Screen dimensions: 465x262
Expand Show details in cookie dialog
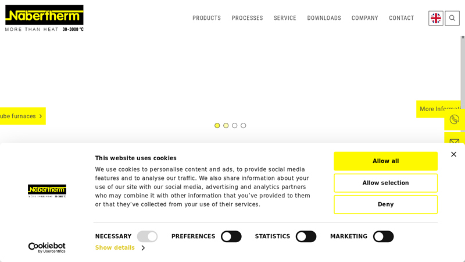[120, 248]
